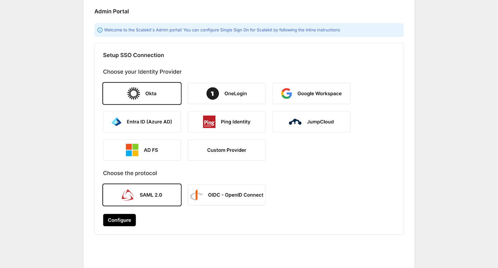
Task: Click the Choose your Identity Provider label
Action: [x=142, y=72]
